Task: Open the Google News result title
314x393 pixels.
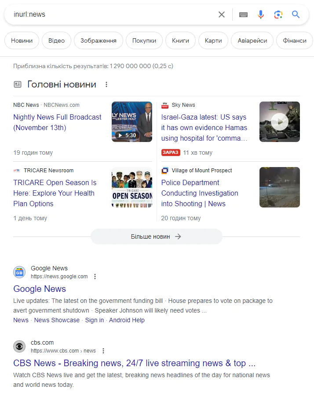Action: pyautogui.click(x=40, y=289)
